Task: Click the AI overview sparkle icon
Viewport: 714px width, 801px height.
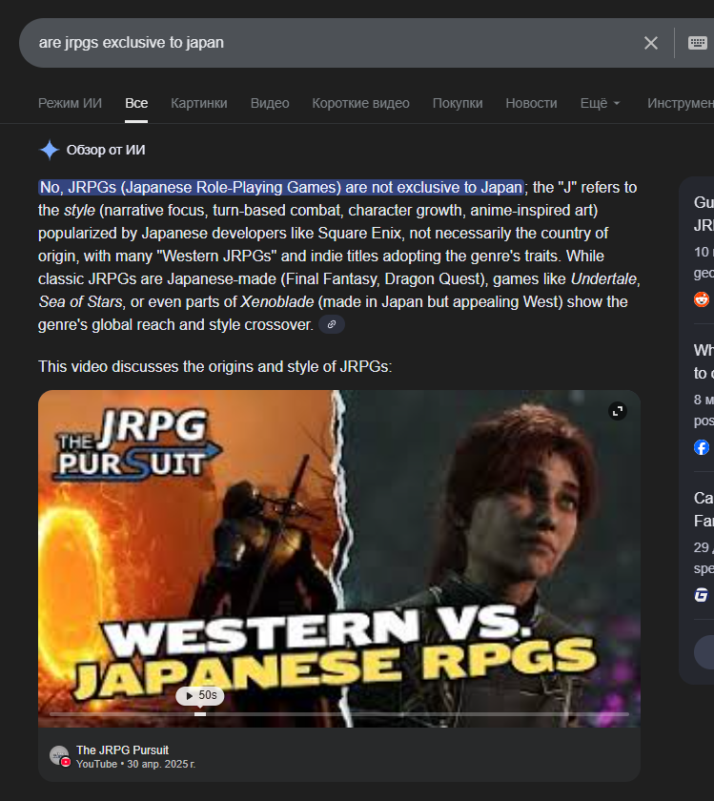Action: point(50,151)
